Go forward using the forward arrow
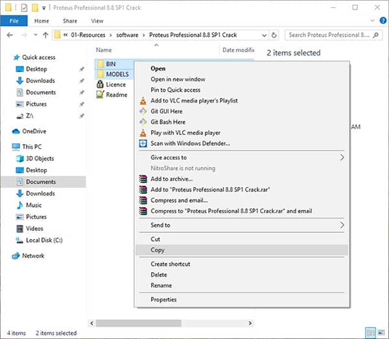389x339 pixels. tap(24, 35)
